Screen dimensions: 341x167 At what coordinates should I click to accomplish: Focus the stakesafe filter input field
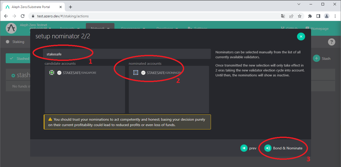127,54
